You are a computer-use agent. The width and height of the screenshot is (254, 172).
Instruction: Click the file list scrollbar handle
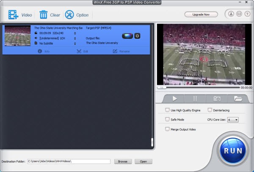click(x=152, y=142)
